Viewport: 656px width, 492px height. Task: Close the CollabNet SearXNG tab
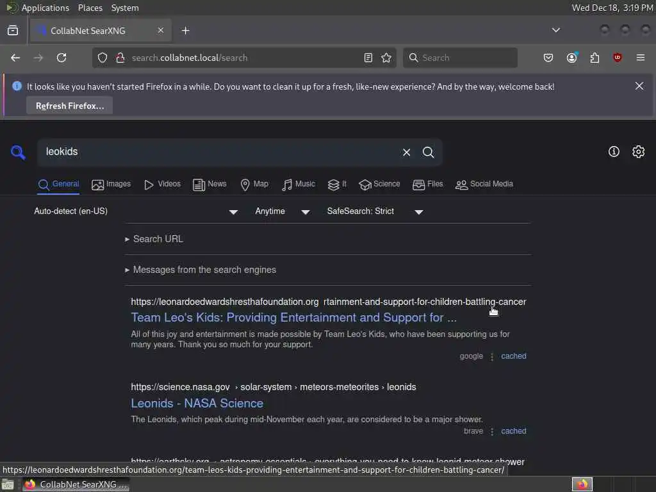click(161, 30)
